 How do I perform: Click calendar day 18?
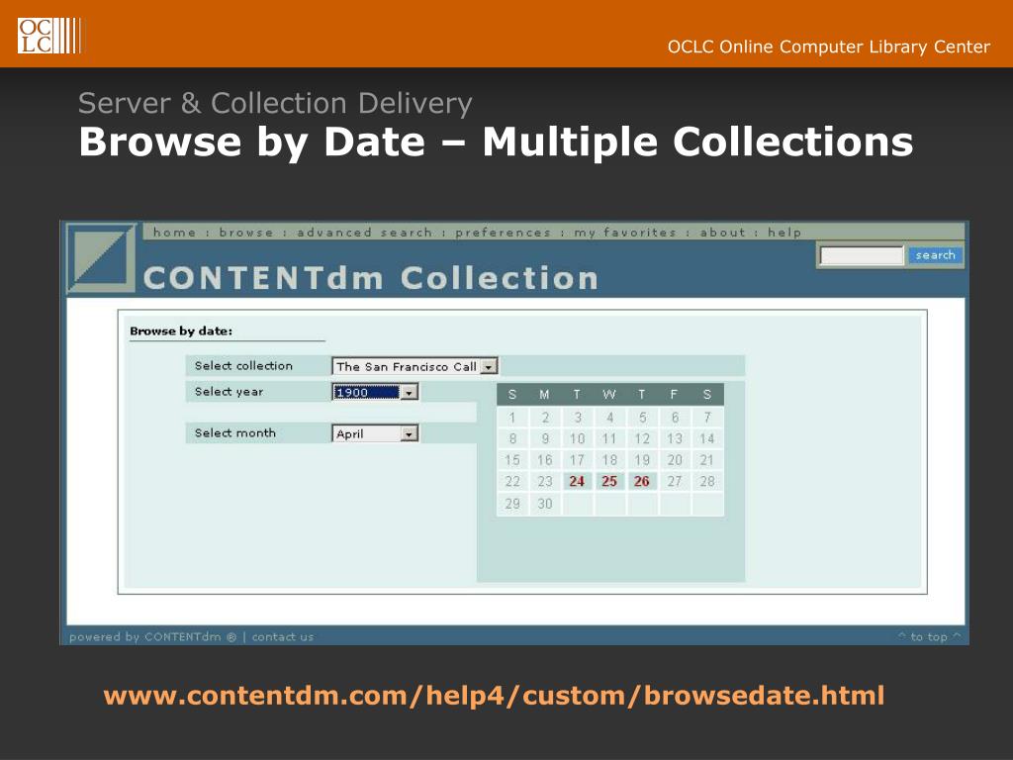coord(609,460)
